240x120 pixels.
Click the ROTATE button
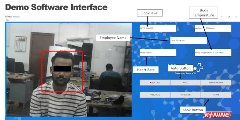[x=155, y=95]
